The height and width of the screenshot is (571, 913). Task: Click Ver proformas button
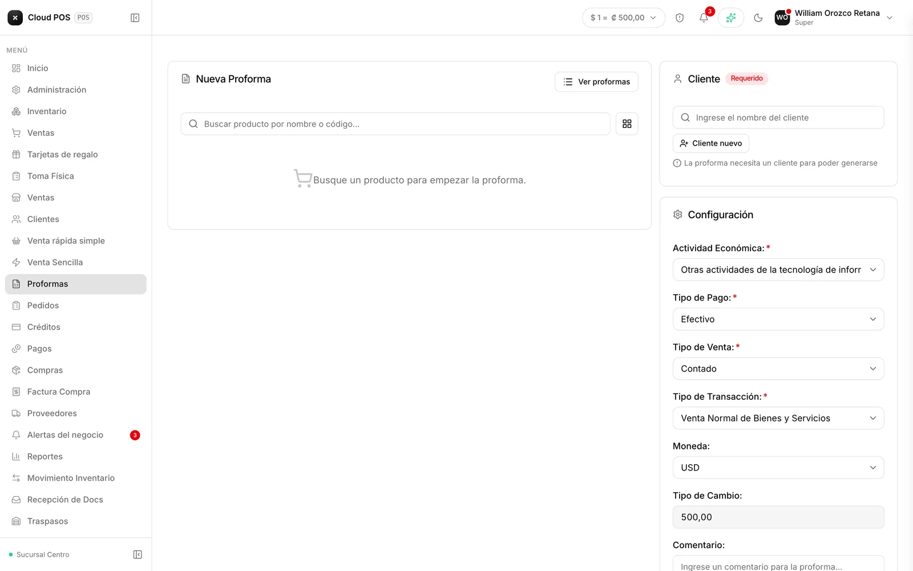[596, 82]
